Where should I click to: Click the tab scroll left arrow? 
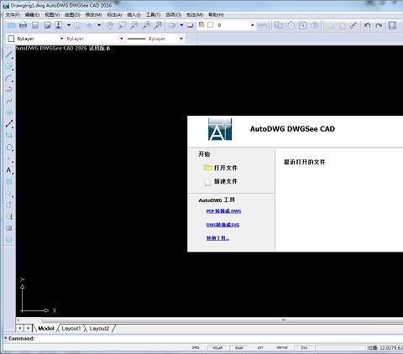[20, 328]
